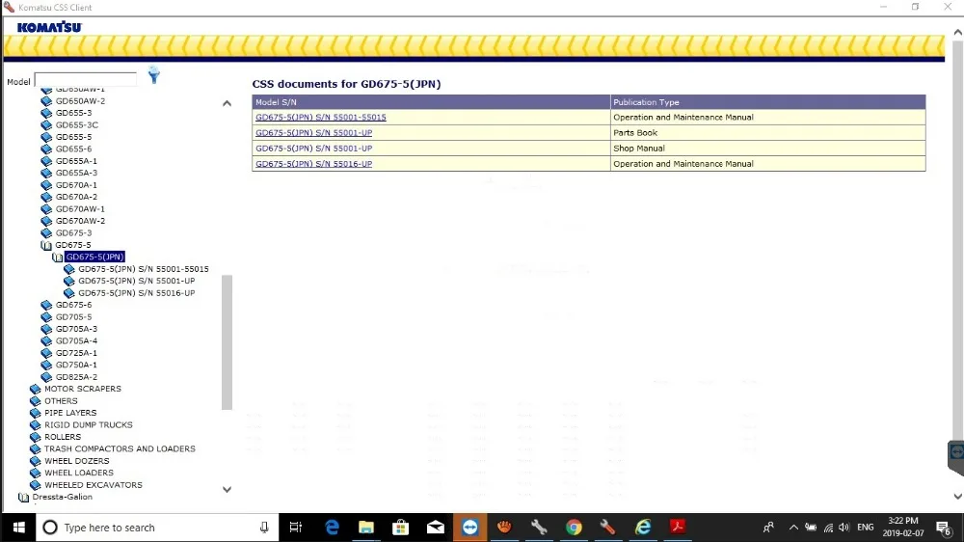Click the volume speaker tray icon
Screen dimensions: 964x542
pyautogui.click(x=844, y=528)
